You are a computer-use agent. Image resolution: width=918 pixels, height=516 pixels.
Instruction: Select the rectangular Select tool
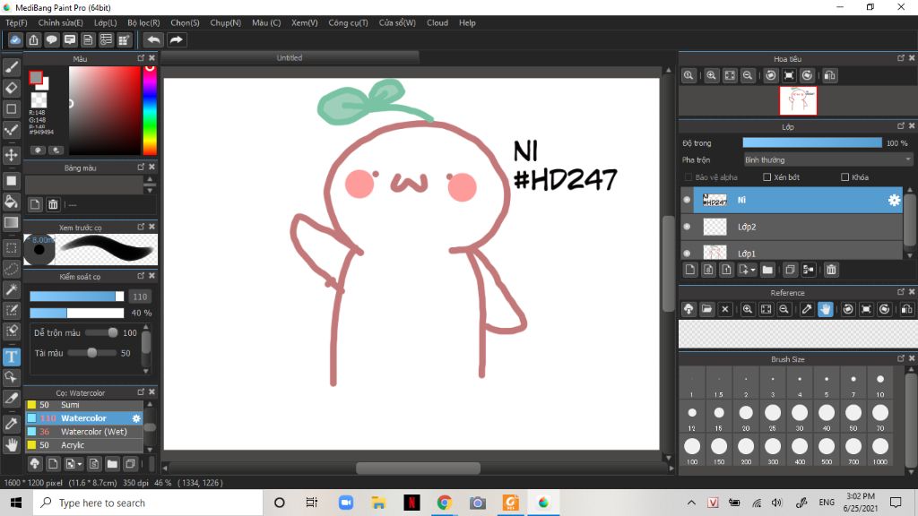coord(11,248)
